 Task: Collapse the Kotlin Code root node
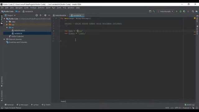point(4,19)
